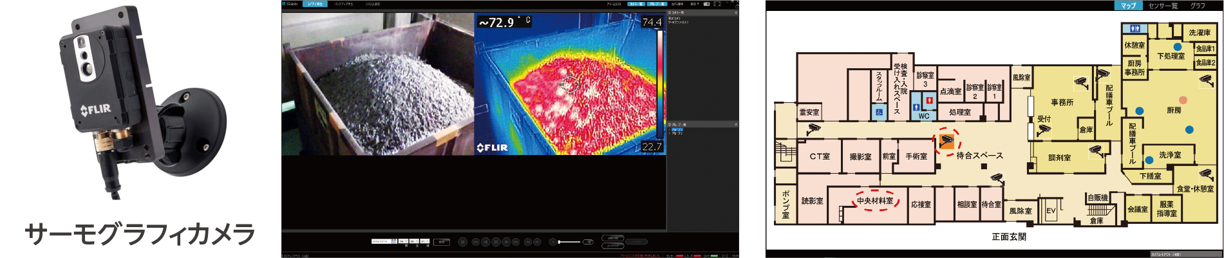Open the 表示 dropdown menu

pyautogui.click(x=694, y=4)
